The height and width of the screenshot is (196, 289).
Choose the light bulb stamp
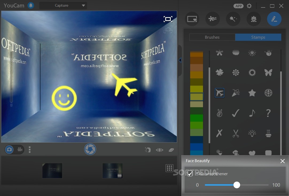252,133
